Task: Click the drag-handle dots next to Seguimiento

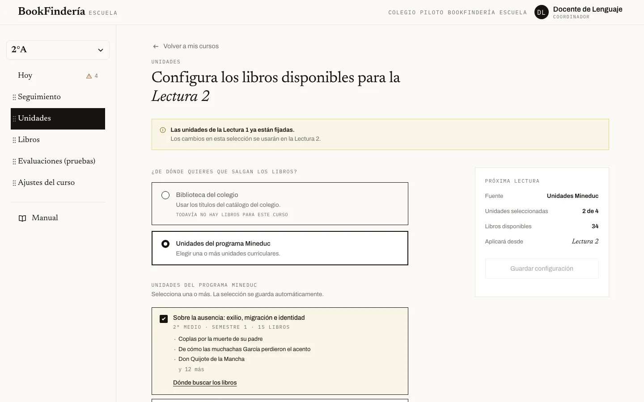Action: 14,97
